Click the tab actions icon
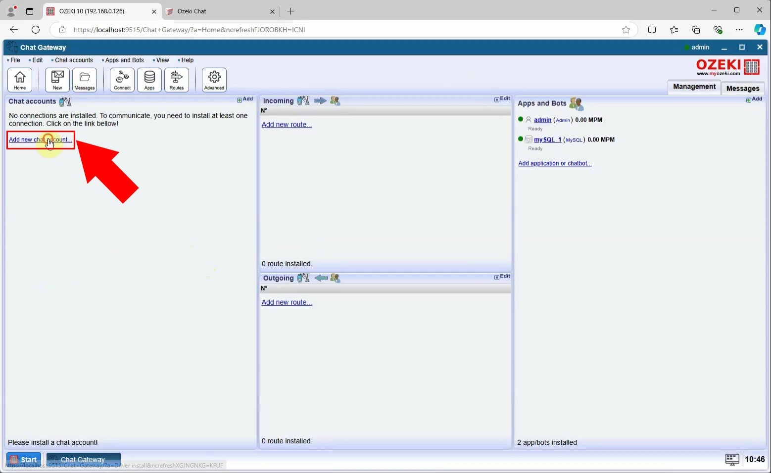Image resolution: width=771 pixels, height=473 pixels. coord(30,11)
